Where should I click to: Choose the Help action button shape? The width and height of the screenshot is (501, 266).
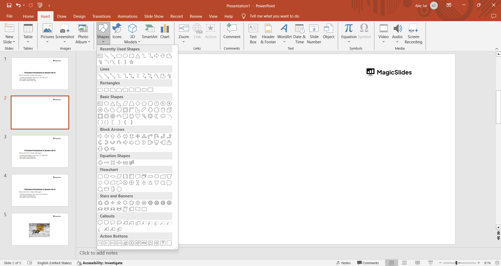point(163,243)
